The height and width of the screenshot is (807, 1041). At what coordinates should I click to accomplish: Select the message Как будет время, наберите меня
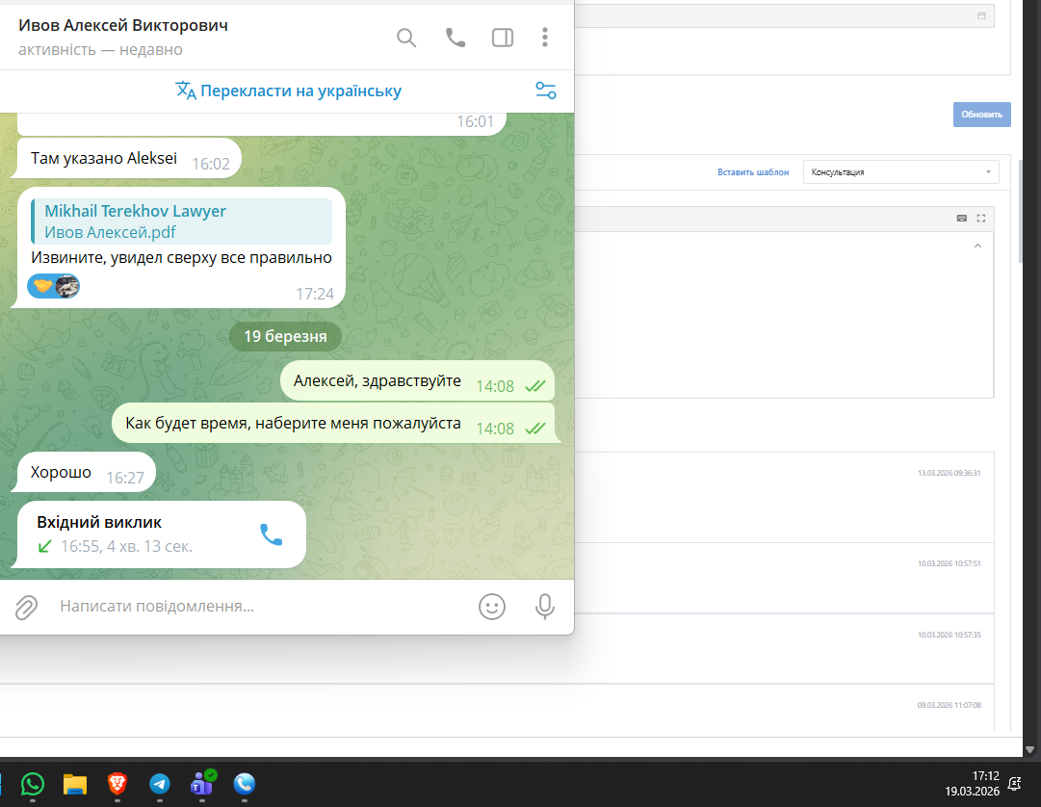click(x=336, y=424)
